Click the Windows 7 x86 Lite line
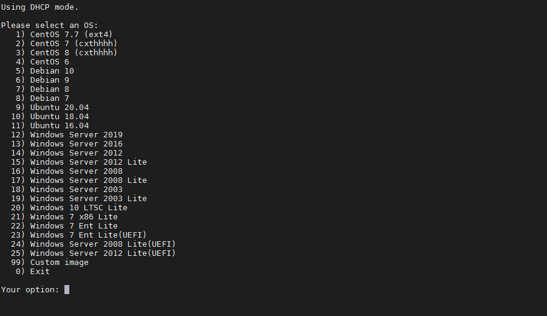This screenshot has height=316, width=547. (74, 217)
